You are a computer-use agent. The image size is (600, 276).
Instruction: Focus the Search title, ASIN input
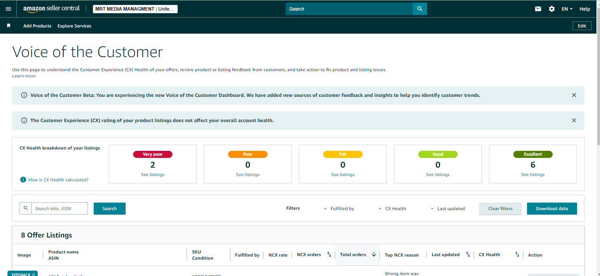tap(60, 208)
